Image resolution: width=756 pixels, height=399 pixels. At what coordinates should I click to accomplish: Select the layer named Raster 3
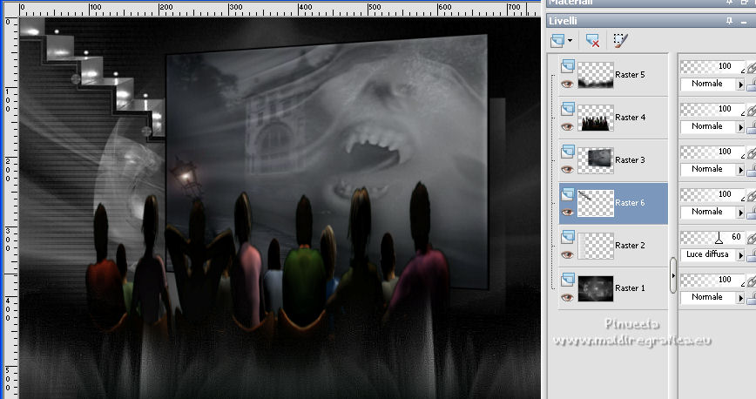click(x=630, y=159)
